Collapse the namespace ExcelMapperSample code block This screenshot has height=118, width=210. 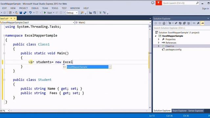point(4,36)
